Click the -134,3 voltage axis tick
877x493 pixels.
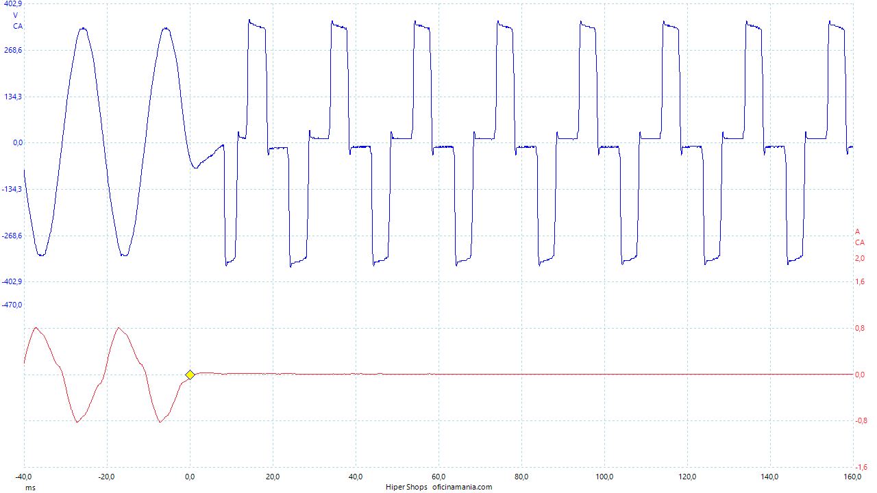(12, 189)
